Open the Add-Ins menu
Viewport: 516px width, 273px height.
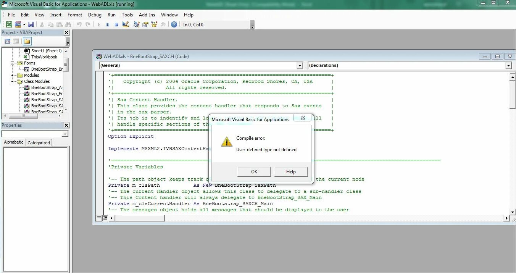point(147,15)
